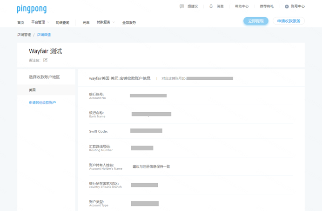Screen dimensions: 322x211
Task: Click 申请其他收款账户 link
Action: (x=42, y=102)
